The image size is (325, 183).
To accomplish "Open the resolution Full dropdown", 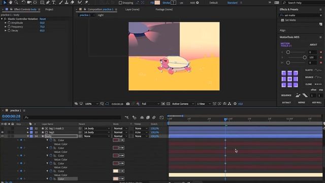I will coord(150,104).
